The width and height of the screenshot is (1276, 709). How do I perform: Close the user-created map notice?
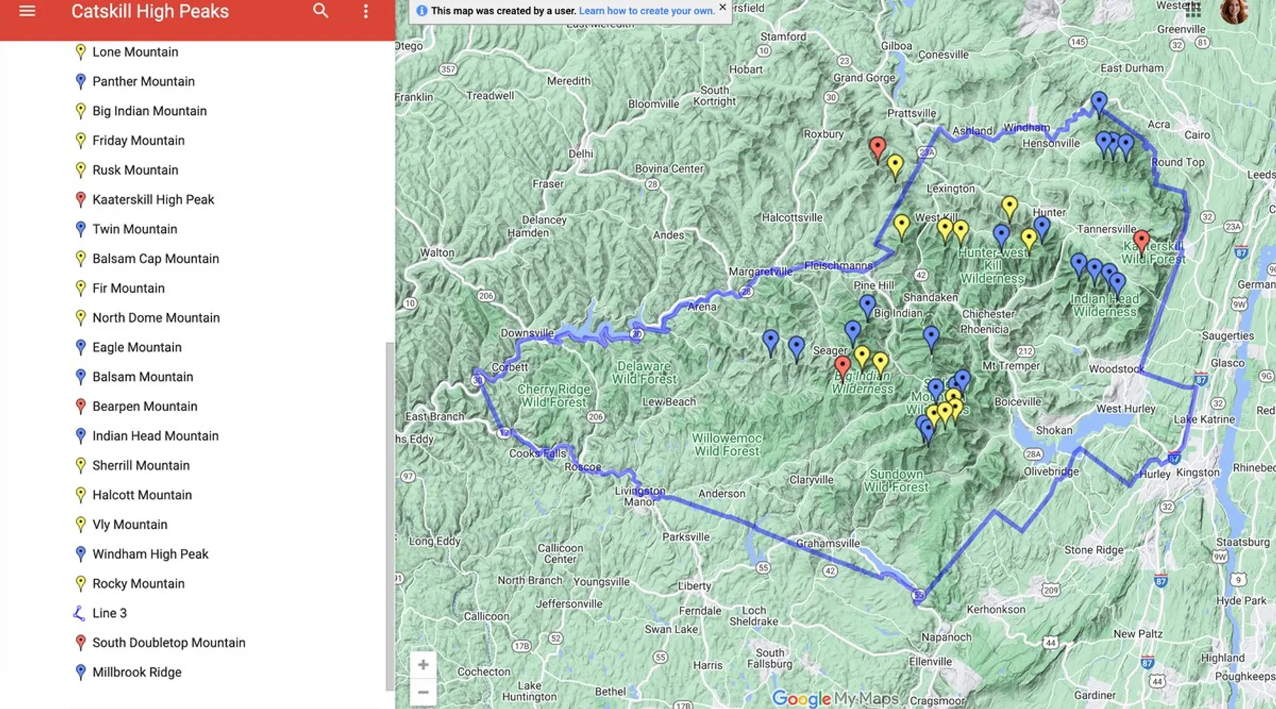click(722, 8)
